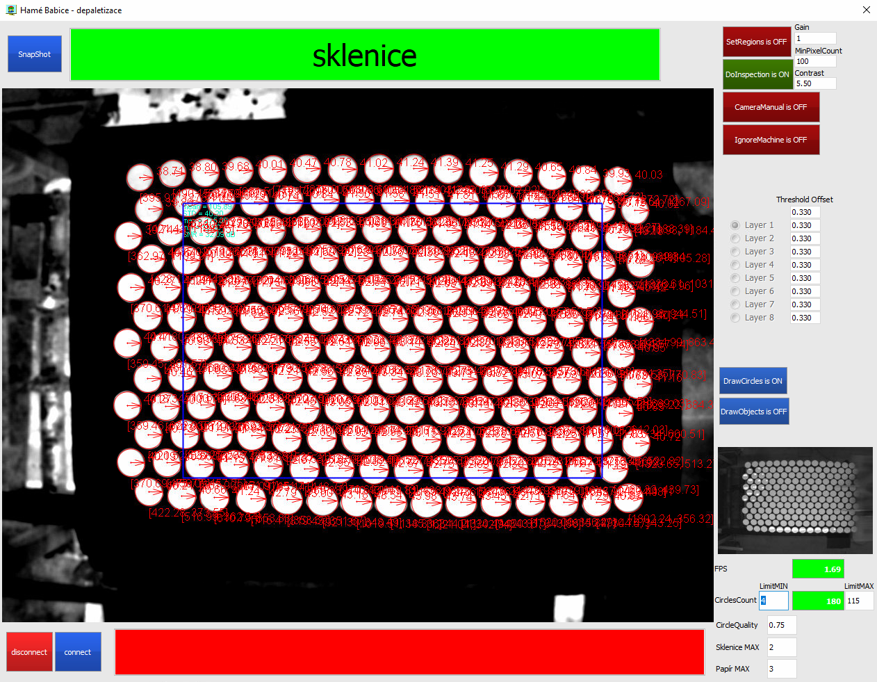Toggle CameraManual is OFF button
877x682 pixels.
pyautogui.click(x=771, y=107)
